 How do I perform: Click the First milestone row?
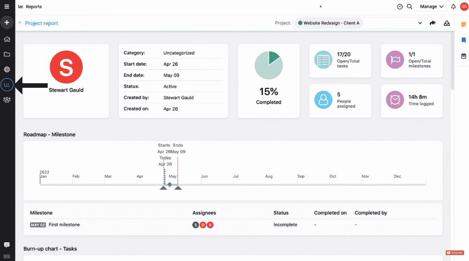[233, 225]
